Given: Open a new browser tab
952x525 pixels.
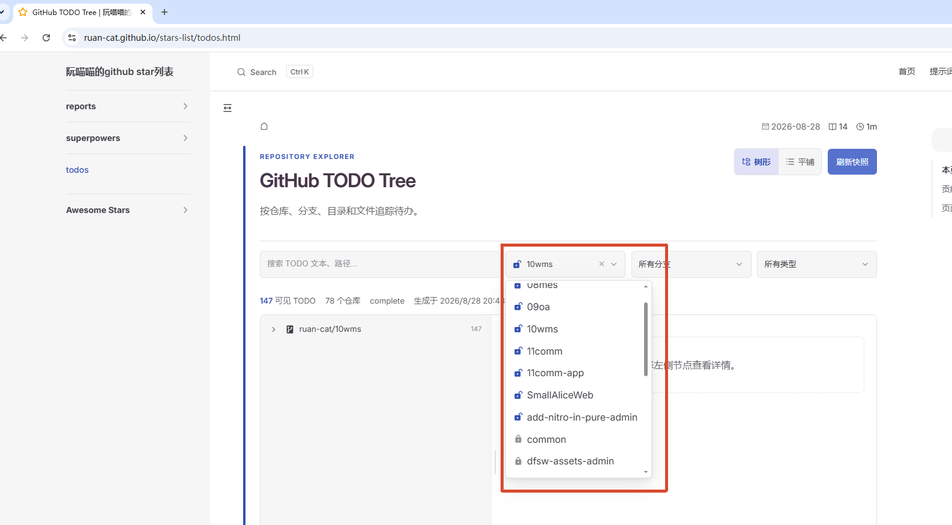Looking at the screenshot, I should coord(164,12).
